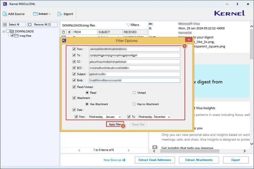
Task: Click the Add Source toolbar icon
Action: [x=5, y=14]
